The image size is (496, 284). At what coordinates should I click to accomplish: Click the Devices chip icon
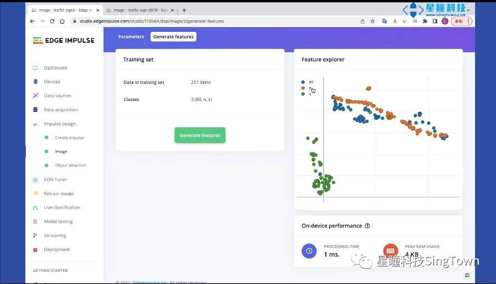[x=36, y=82]
